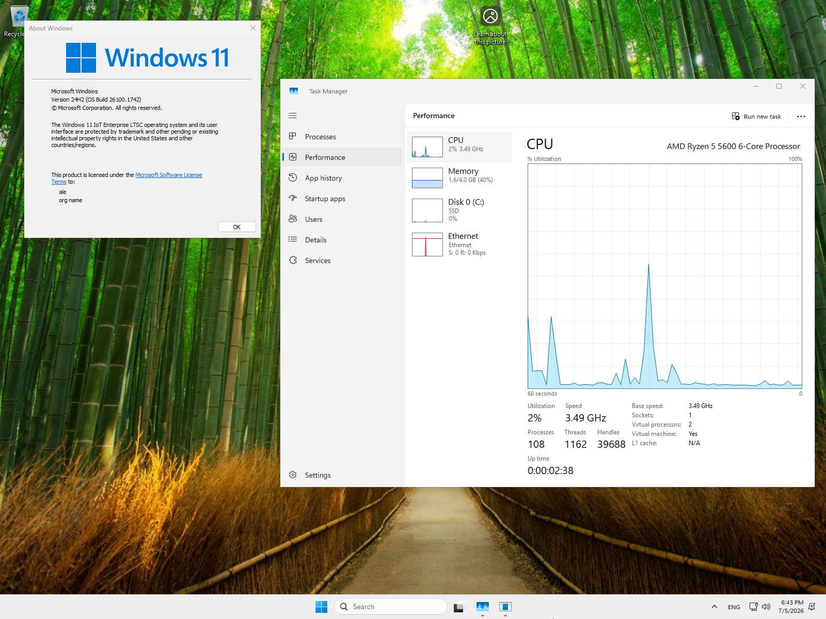
Task: Open the Details list icon
Action: [293, 239]
